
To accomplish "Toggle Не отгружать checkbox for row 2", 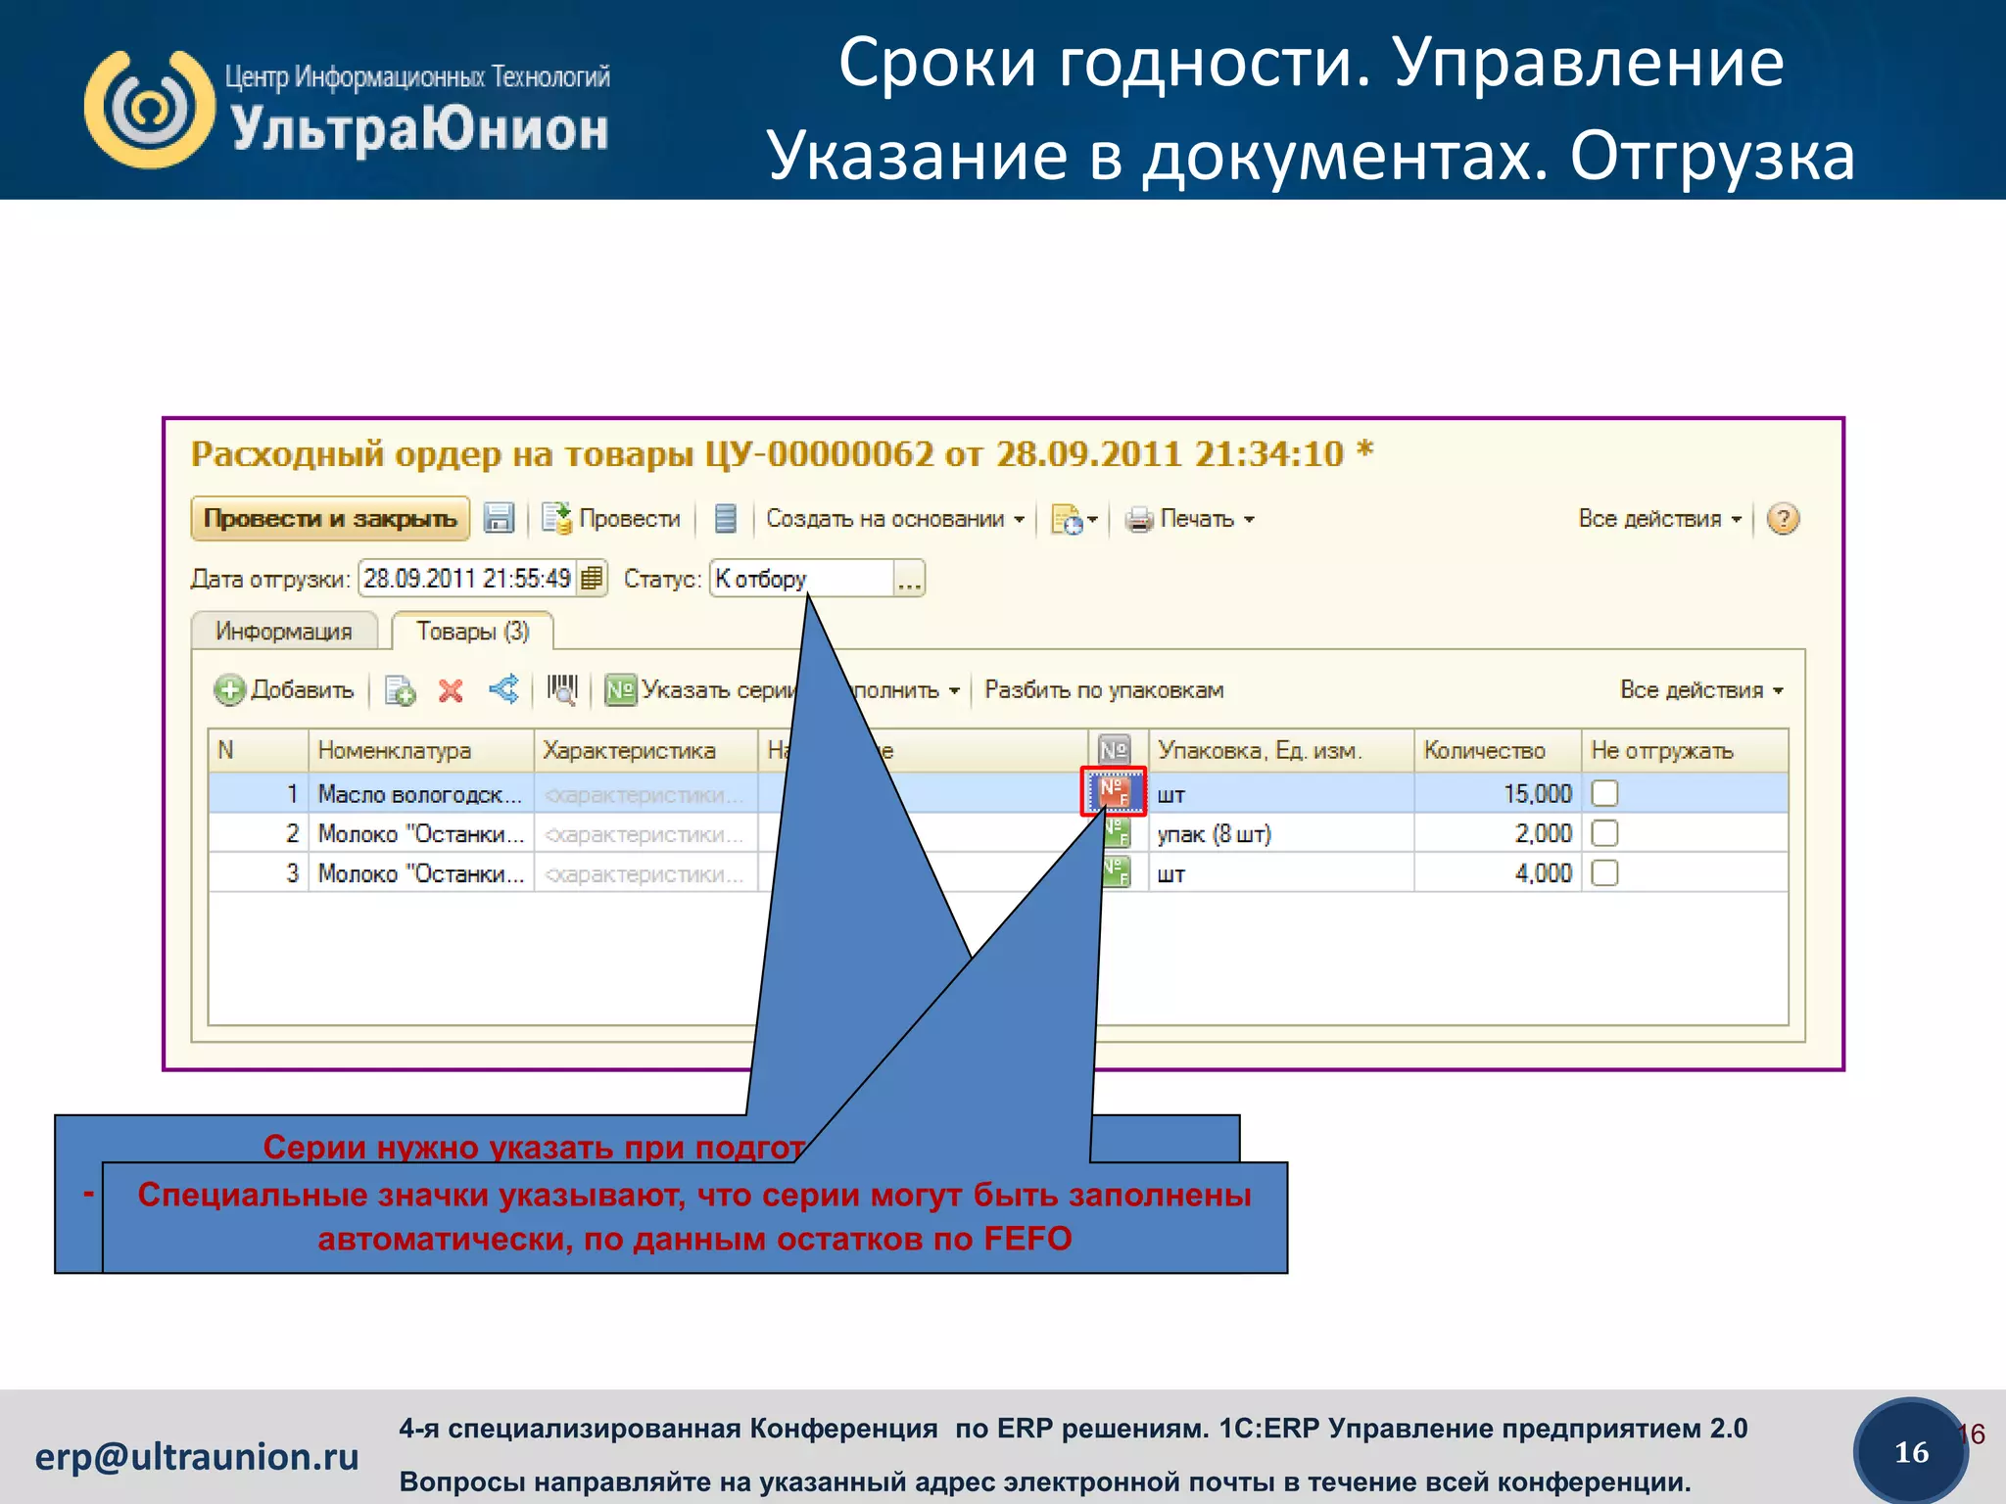I will (x=1604, y=833).
